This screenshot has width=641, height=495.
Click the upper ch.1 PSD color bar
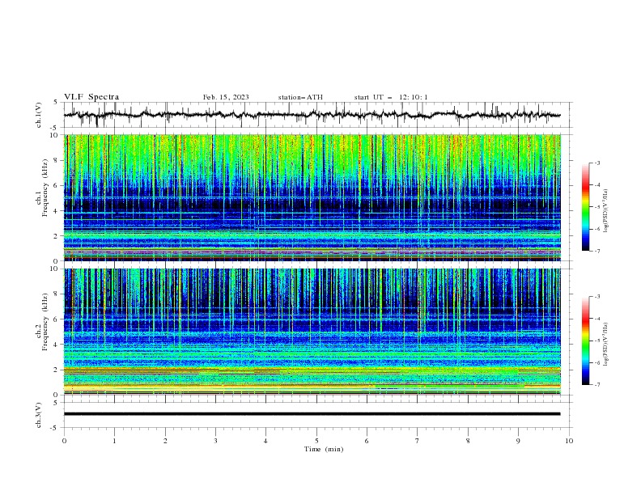click(586, 206)
